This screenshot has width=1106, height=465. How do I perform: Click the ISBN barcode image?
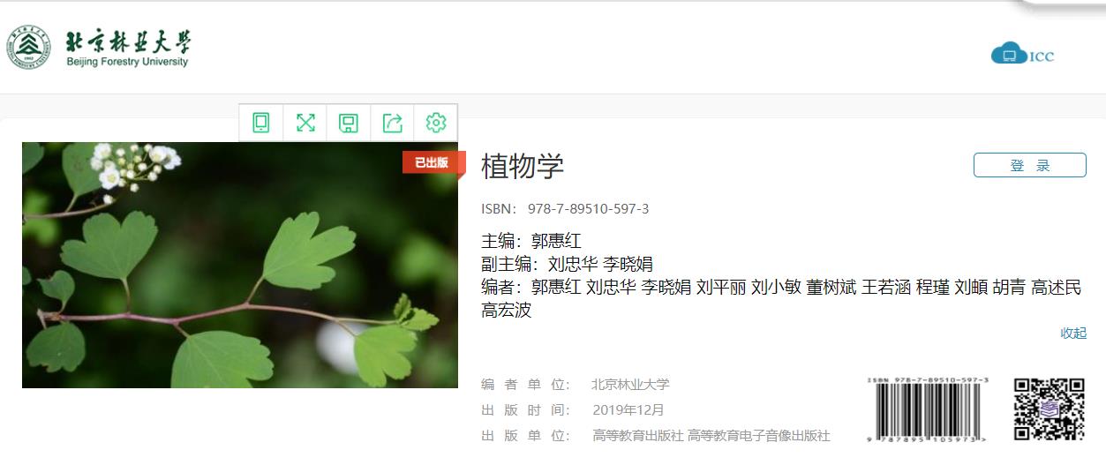click(x=929, y=410)
